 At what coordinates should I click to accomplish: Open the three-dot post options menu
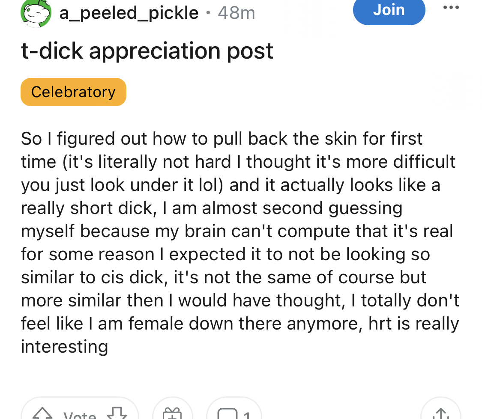450,8
